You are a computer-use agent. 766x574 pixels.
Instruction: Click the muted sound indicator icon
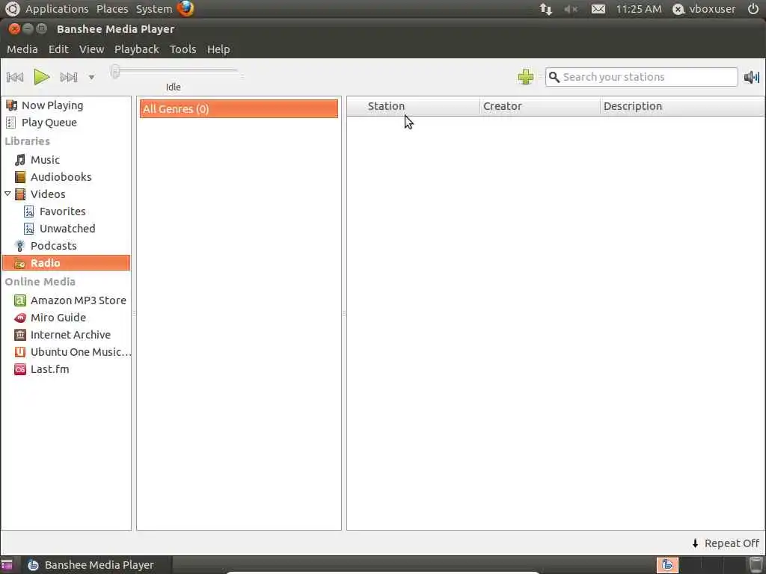coord(571,9)
